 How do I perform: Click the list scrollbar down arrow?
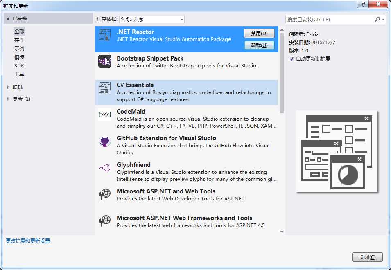click(x=282, y=232)
